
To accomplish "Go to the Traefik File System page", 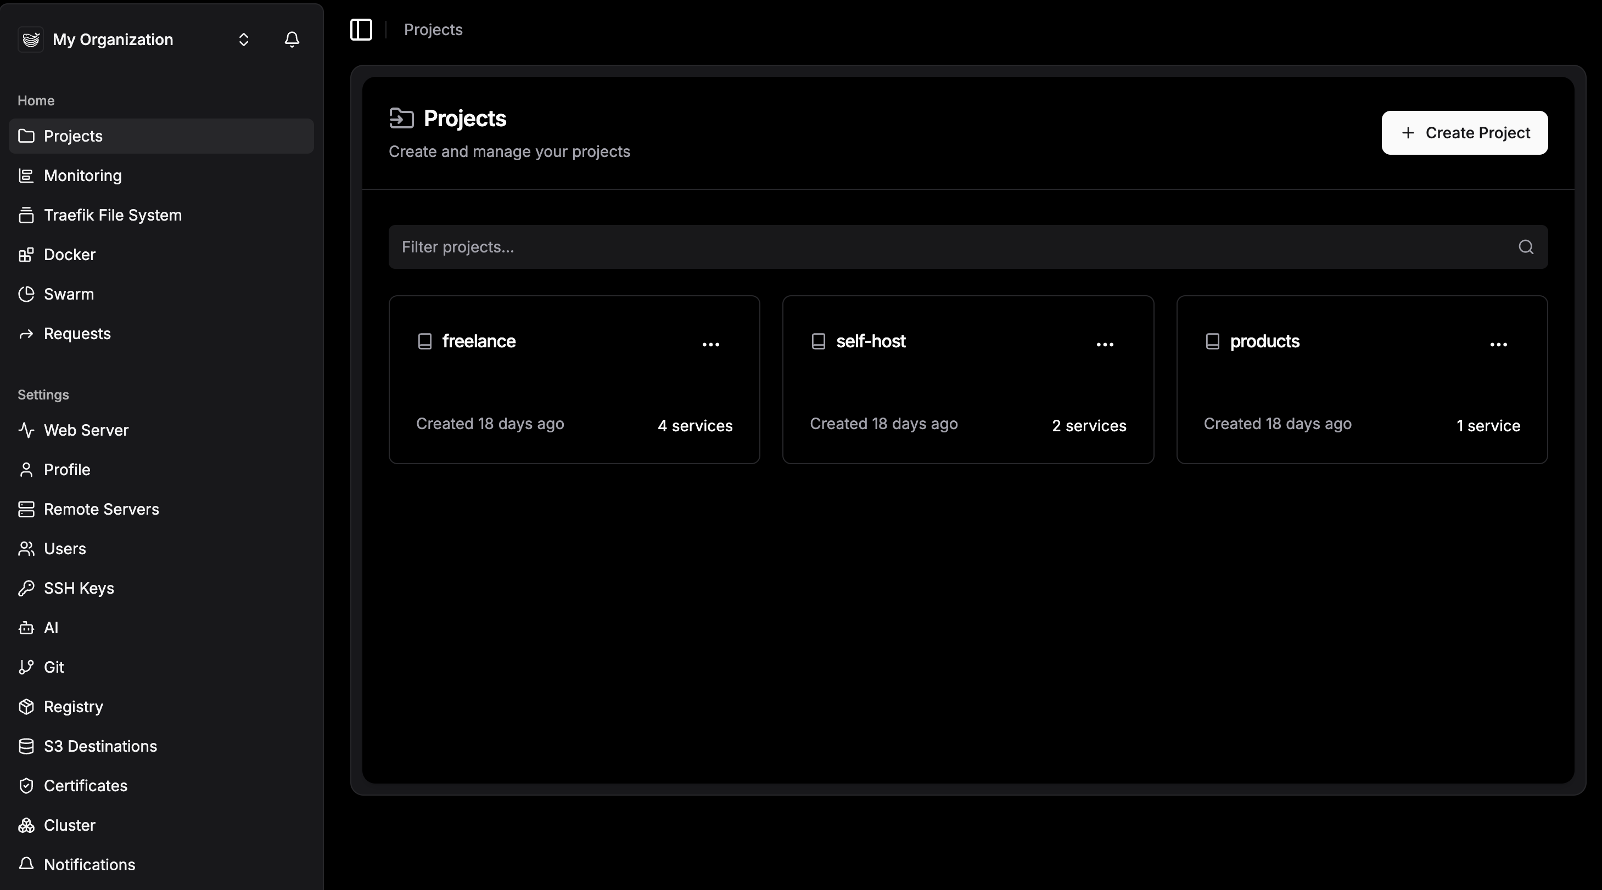I will pos(113,215).
